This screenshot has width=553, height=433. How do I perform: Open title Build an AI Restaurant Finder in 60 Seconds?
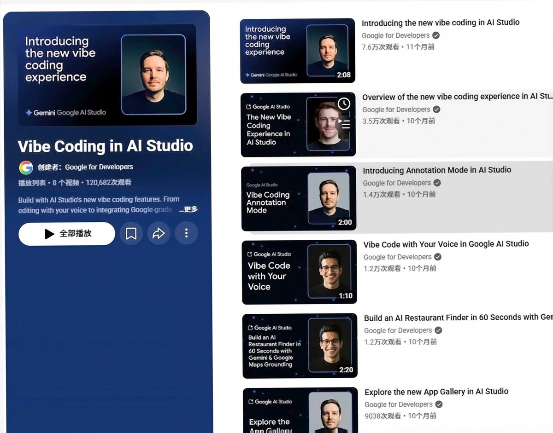(458, 318)
